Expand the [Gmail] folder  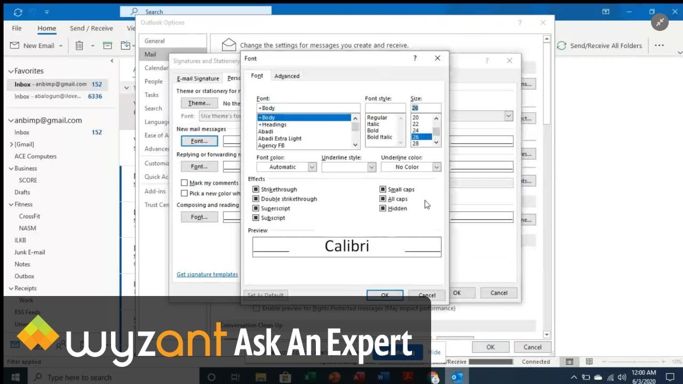[11, 145]
